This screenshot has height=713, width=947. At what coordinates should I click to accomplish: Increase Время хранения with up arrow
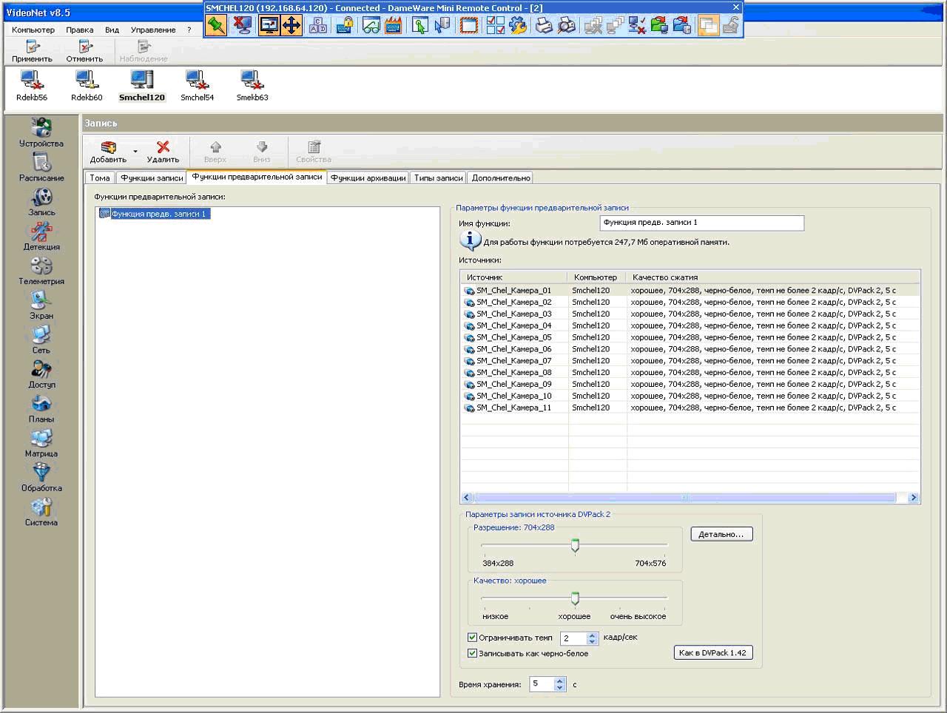point(560,681)
